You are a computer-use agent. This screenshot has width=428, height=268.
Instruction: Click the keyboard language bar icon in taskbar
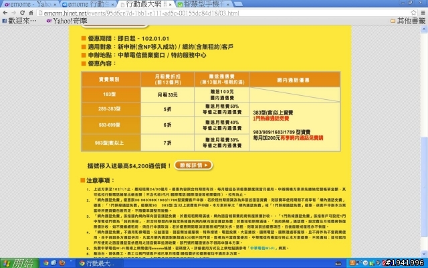tap(338, 263)
